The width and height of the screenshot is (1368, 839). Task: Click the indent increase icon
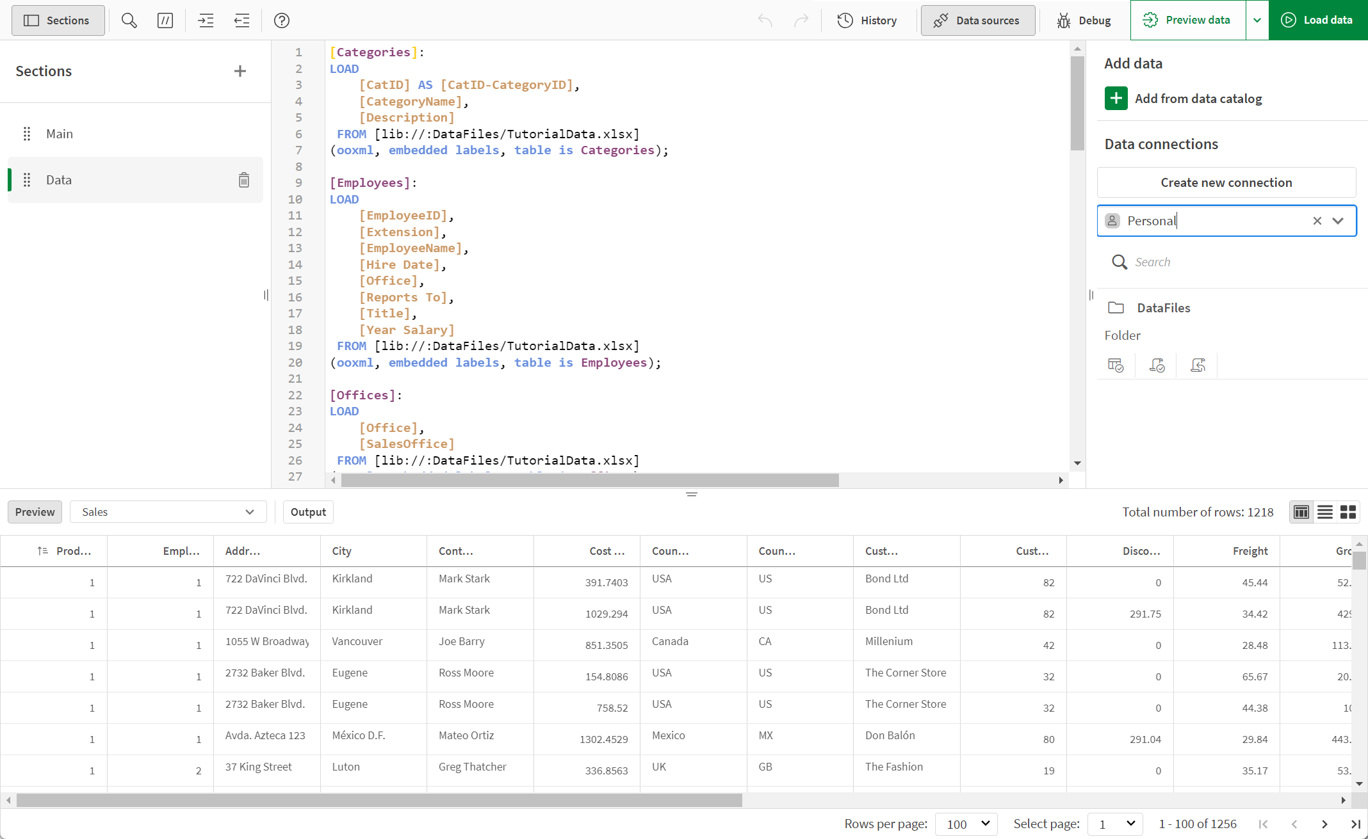tap(205, 20)
